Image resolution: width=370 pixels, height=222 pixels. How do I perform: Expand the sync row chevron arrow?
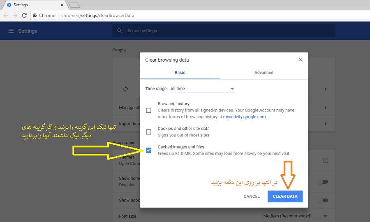(326, 89)
